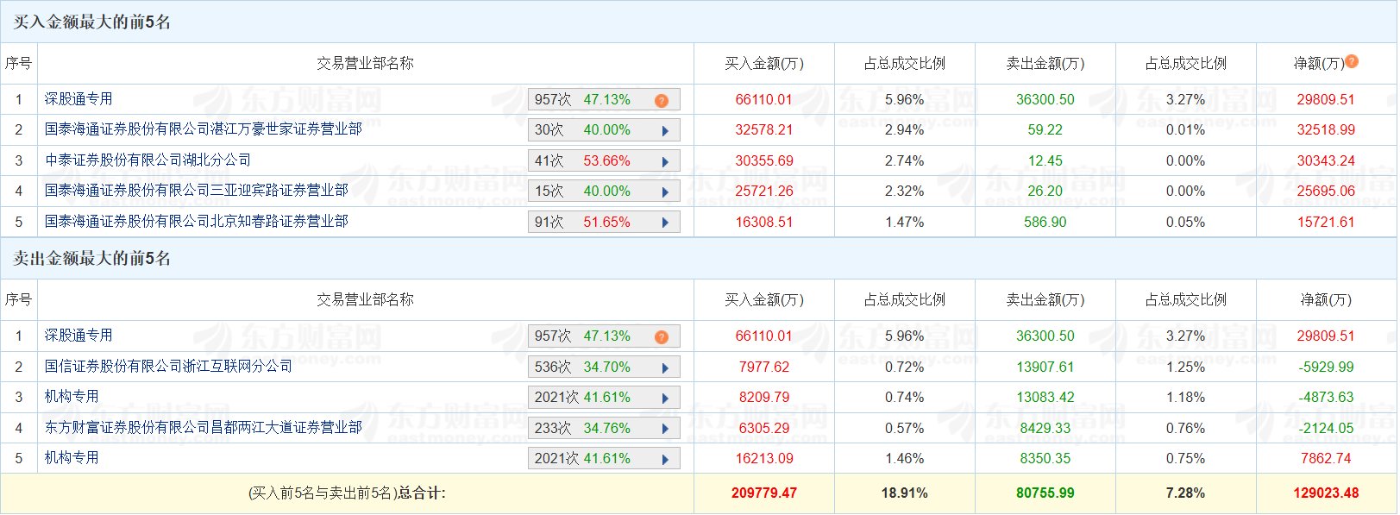Open the 国泰海通证券北京知春路证券营业部 link
Screen dimensions: 1400x515
point(196,222)
